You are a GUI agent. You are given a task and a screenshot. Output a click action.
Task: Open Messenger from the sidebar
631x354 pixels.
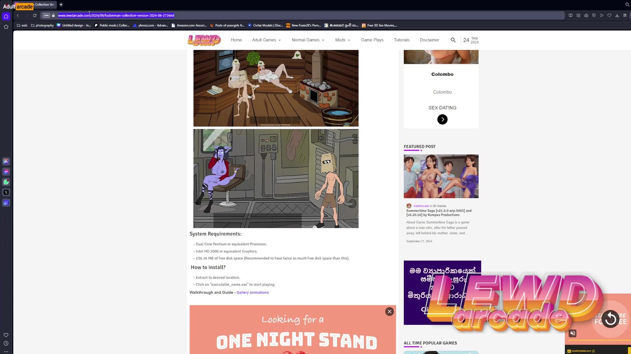coord(6,172)
